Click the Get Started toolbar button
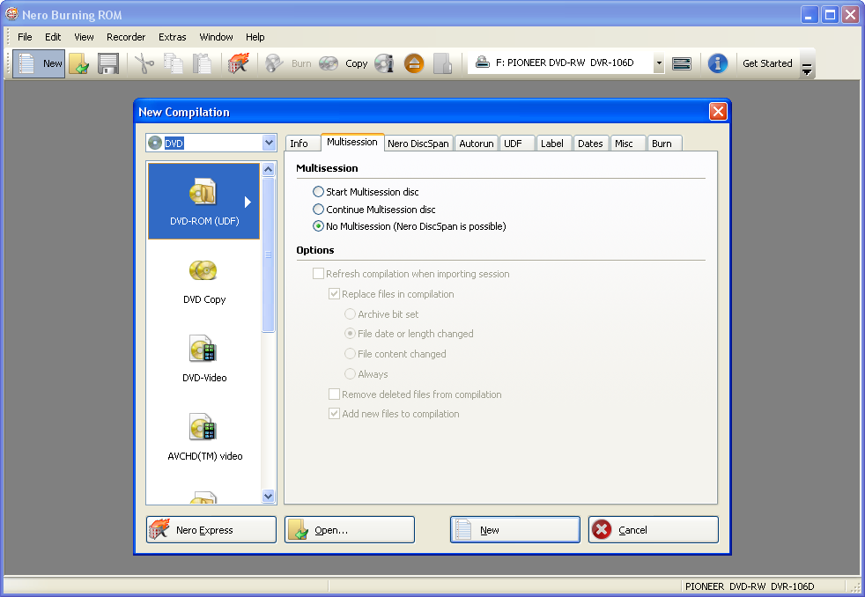The image size is (865, 597). 767,63
